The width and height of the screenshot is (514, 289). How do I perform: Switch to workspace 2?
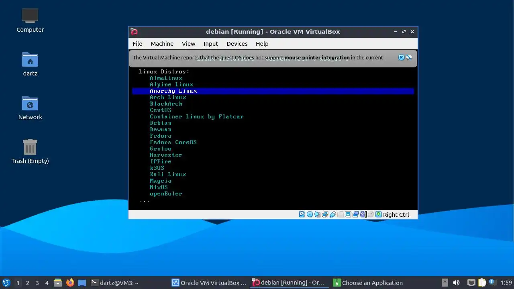click(x=27, y=283)
